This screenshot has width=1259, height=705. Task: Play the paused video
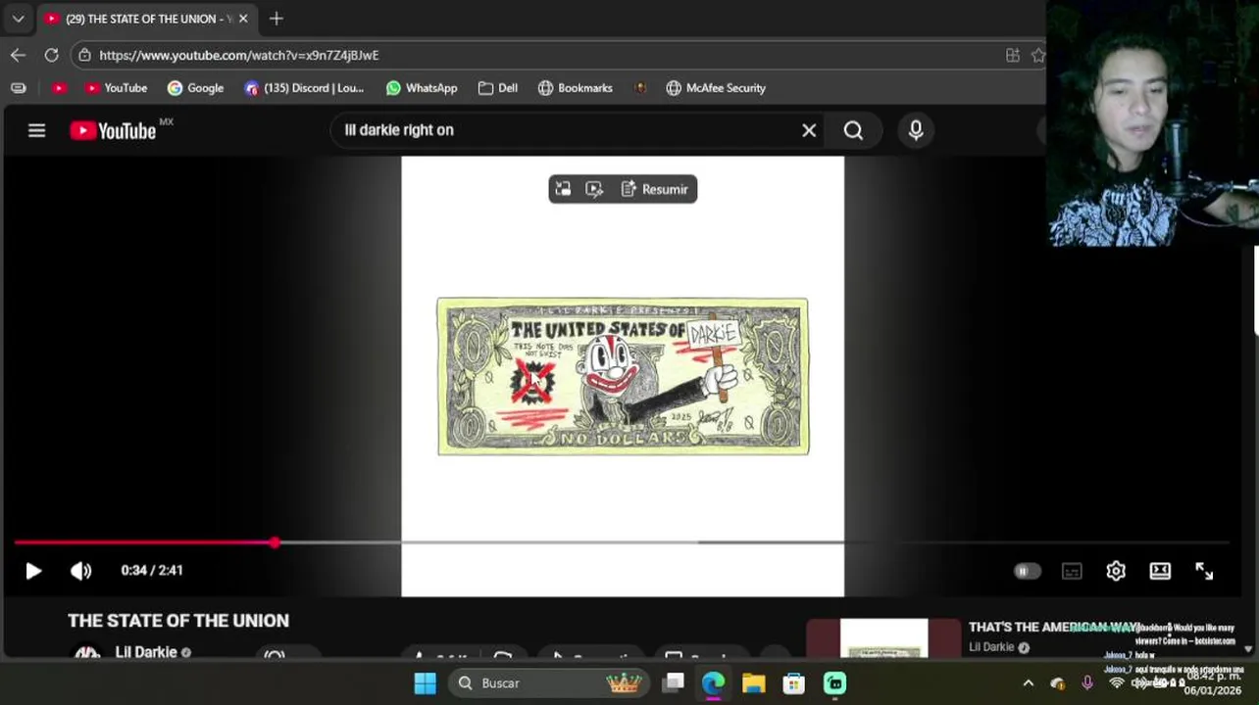point(33,571)
